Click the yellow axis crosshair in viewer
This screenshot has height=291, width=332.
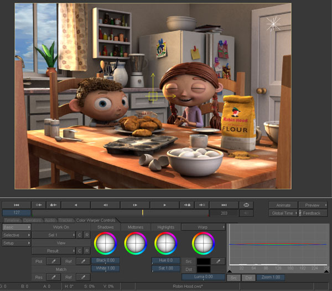(153, 96)
